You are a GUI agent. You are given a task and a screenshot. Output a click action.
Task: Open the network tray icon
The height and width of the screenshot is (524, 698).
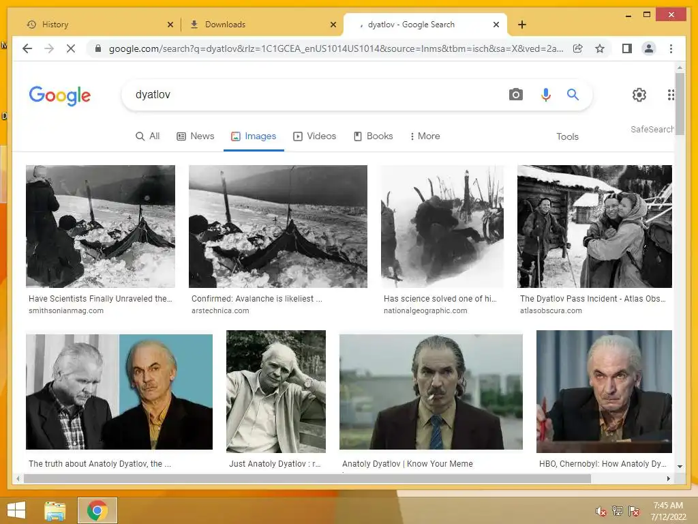pos(618,511)
